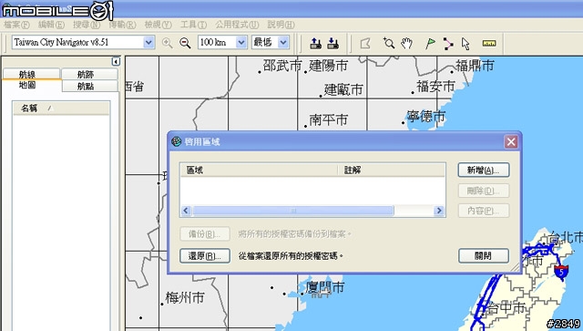
Task: Click the 邵武市 label on map
Action: [282, 66]
